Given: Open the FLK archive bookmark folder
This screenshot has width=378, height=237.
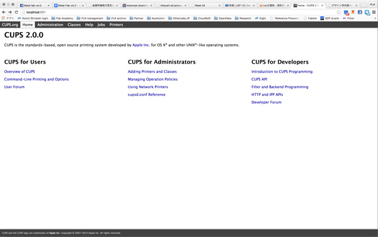Looking at the screenshot, I should pyautogui.click(x=116, y=18).
